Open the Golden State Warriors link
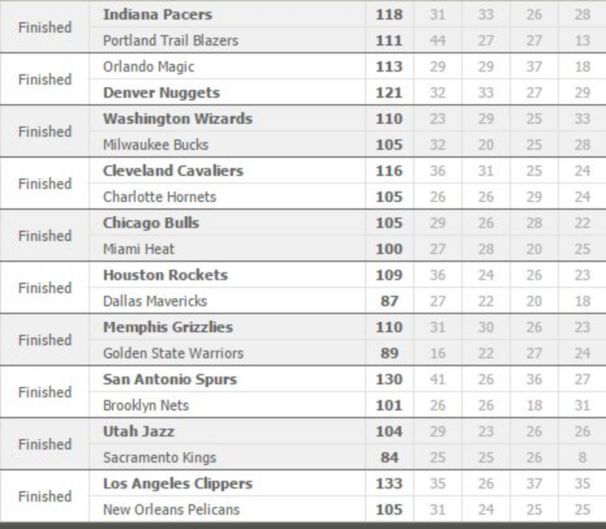The height and width of the screenshot is (529, 606). (x=173, y=353)
